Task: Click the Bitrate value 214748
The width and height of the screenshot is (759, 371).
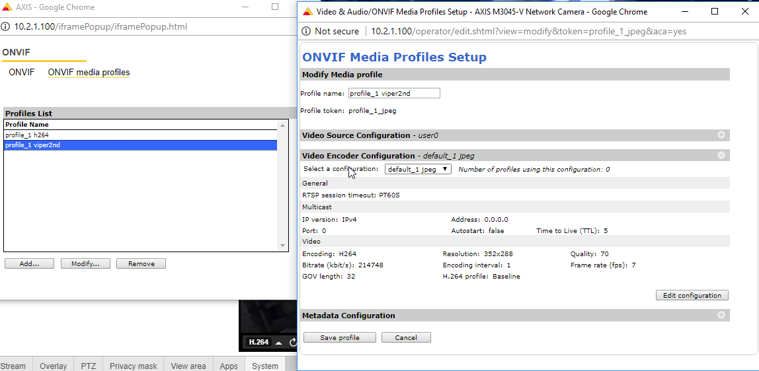Action: click(370, 265)
